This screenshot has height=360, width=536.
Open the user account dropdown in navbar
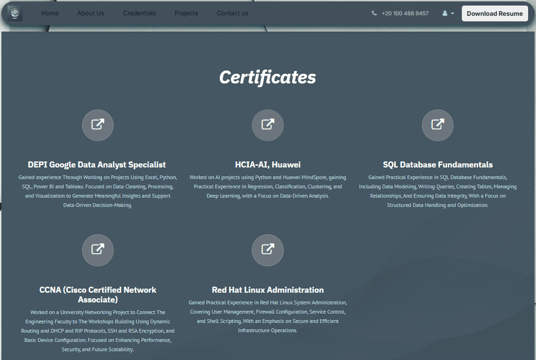click(x=448, y=13)
